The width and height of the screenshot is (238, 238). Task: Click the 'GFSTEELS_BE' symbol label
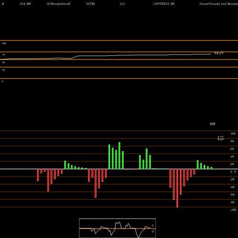[x=164, y=4]
